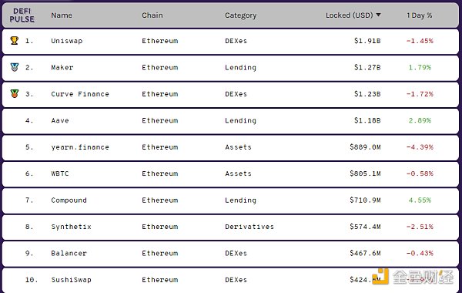Click the sort arrow next to Locked (USD)
The width and height of the screenshot is (462, 293).
tap(378, 15)
